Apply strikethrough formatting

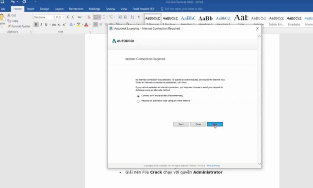pos(54,25)
